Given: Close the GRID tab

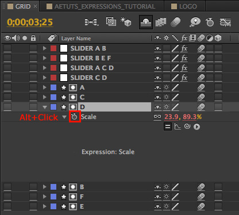Looking at the screenshot, I should click(35, 6).
